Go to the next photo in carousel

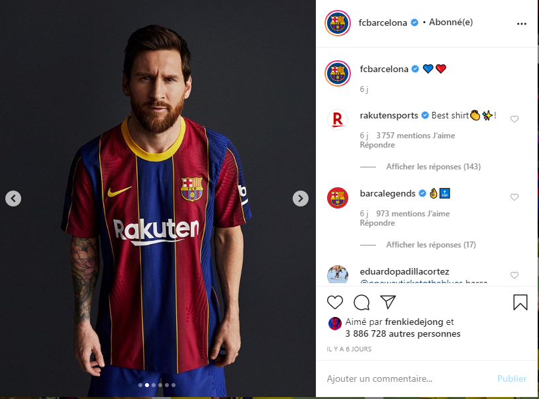point(301,198)
